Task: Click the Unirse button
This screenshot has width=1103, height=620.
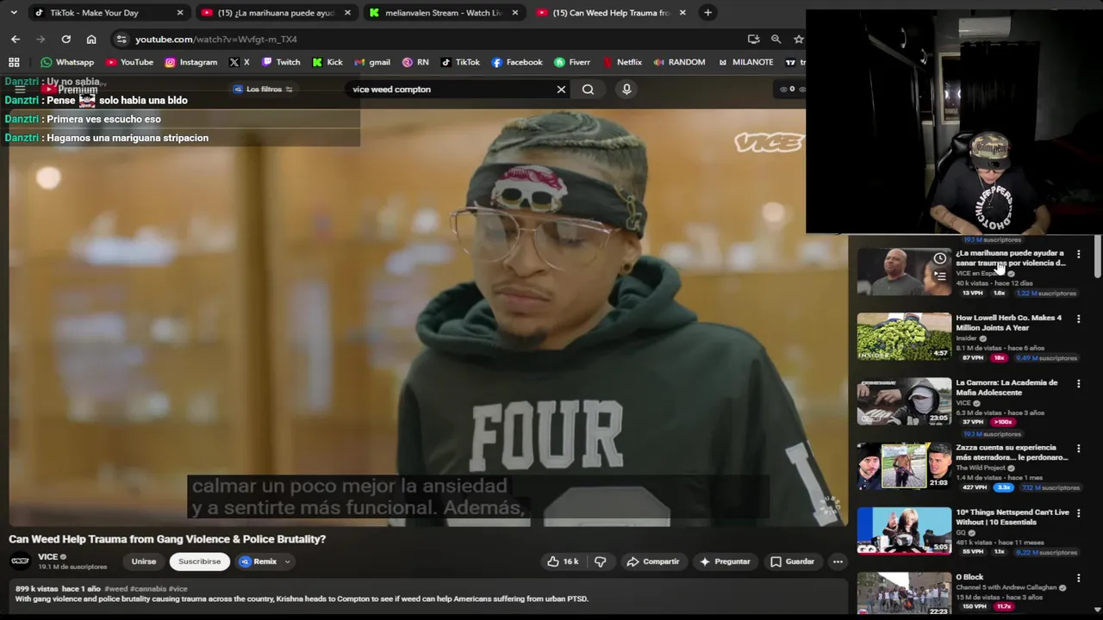Action: (144, 561)
